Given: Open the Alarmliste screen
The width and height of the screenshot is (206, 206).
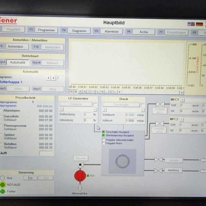Looking at the screenshot, I should click(112, 32).
